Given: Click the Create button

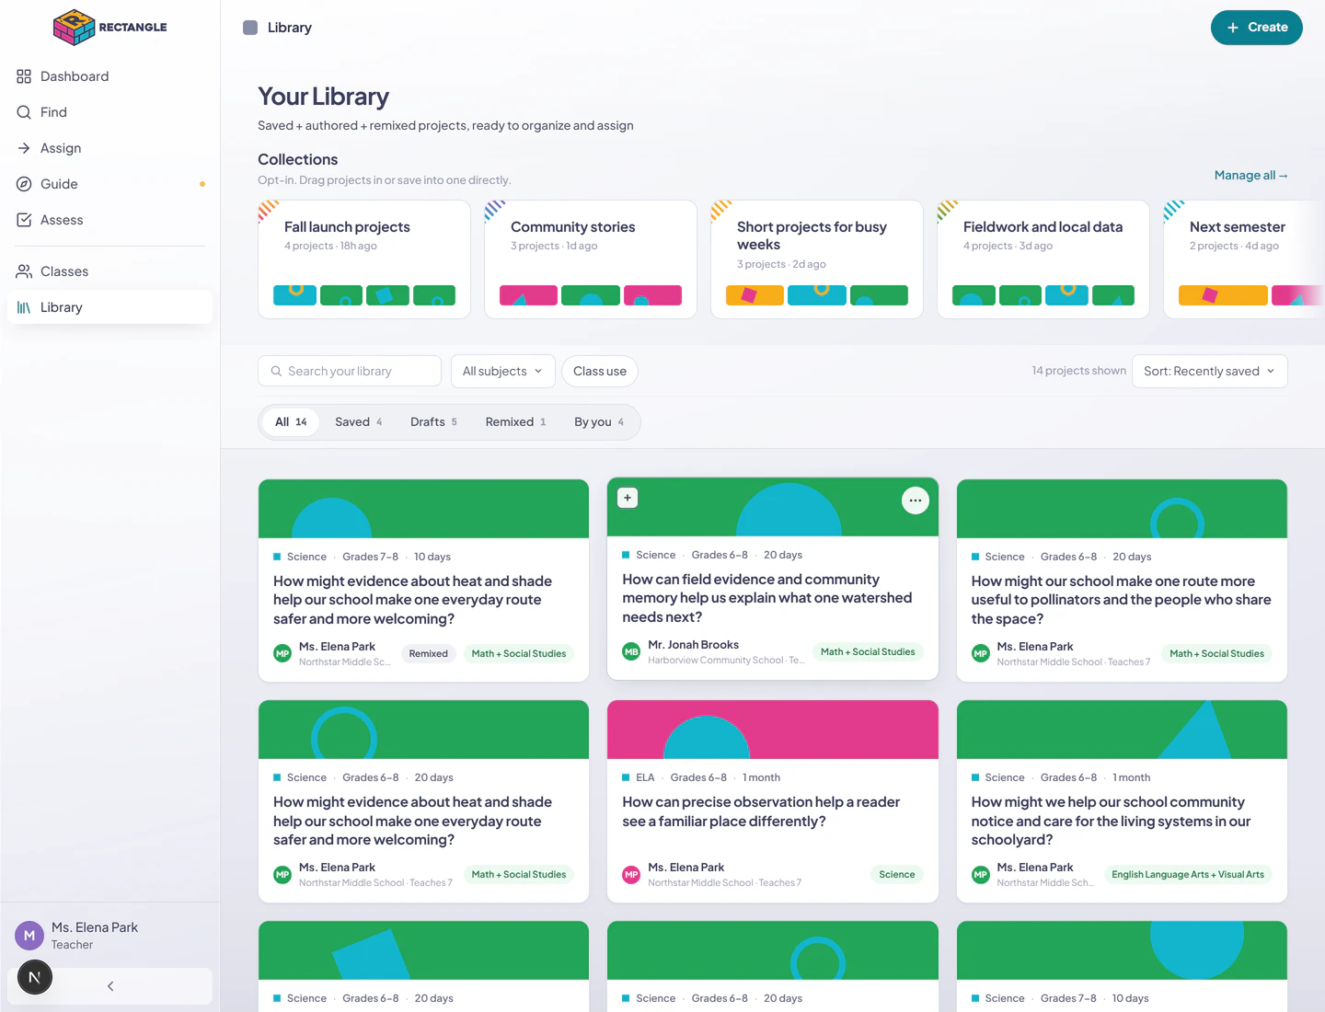Looking at the screenshot, I should tap(1256, 28).
